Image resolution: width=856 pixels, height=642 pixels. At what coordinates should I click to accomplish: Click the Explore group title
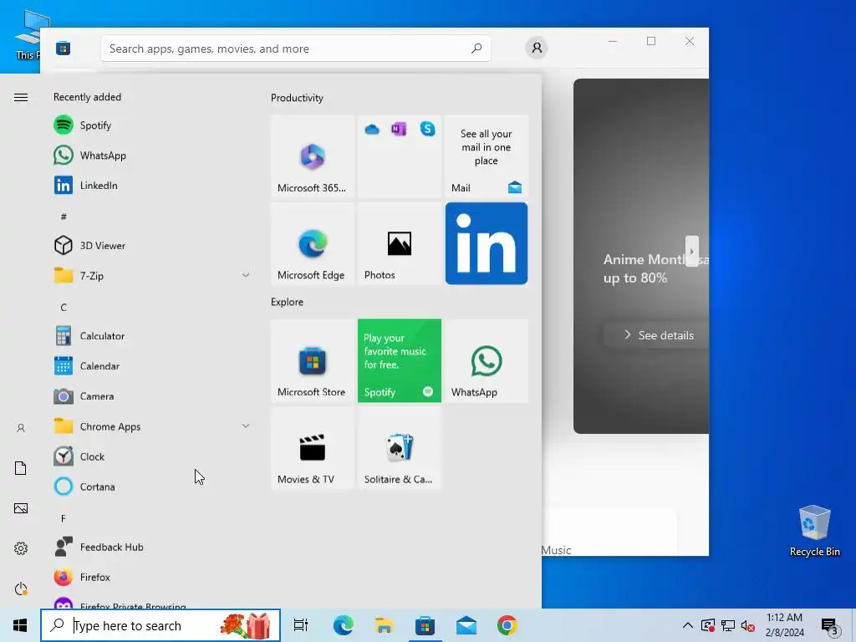click(288, 302)
